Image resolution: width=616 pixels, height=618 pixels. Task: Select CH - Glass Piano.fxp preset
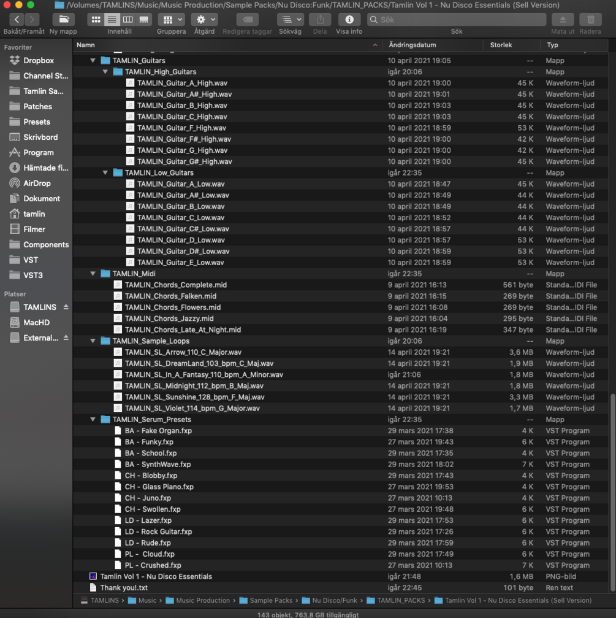pos(340,487)
